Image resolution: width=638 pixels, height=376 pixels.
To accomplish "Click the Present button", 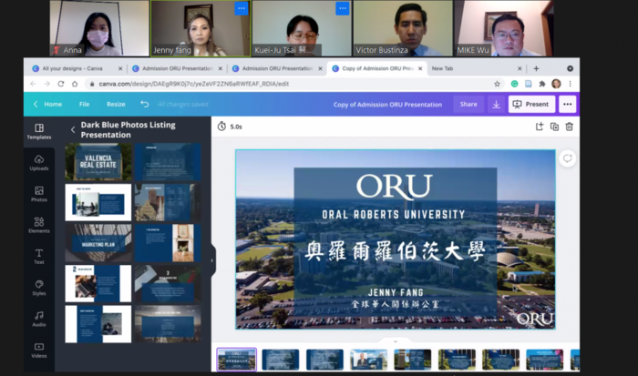I will [x=531, y=105].
